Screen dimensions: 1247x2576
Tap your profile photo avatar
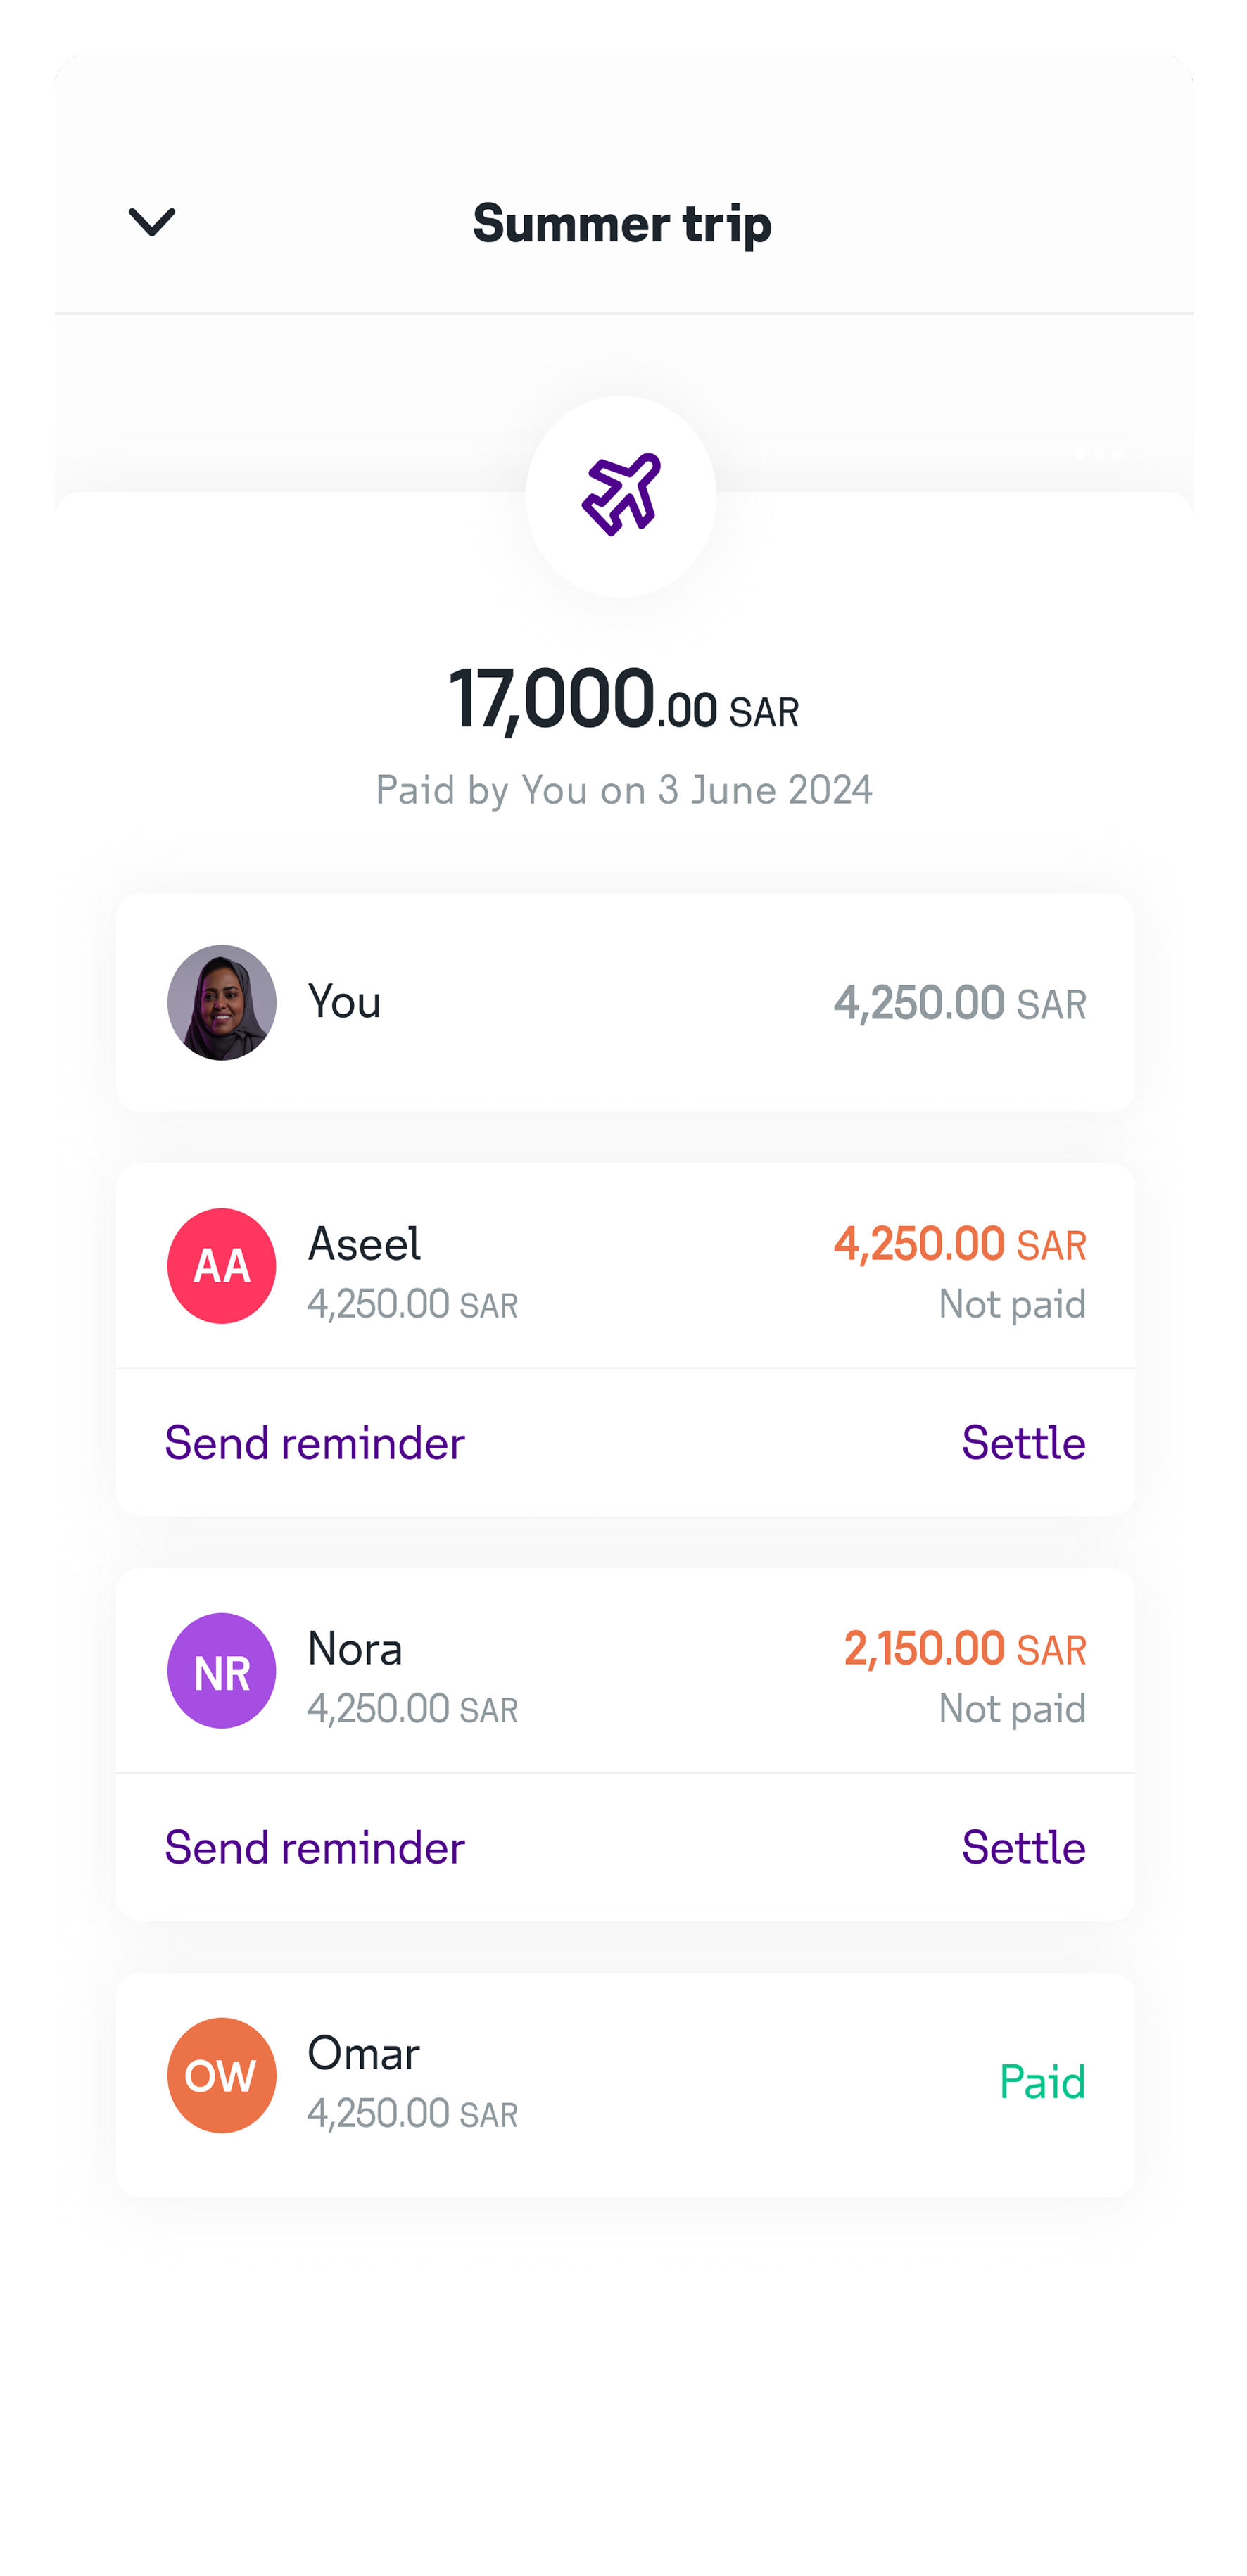pos(222,1002)
